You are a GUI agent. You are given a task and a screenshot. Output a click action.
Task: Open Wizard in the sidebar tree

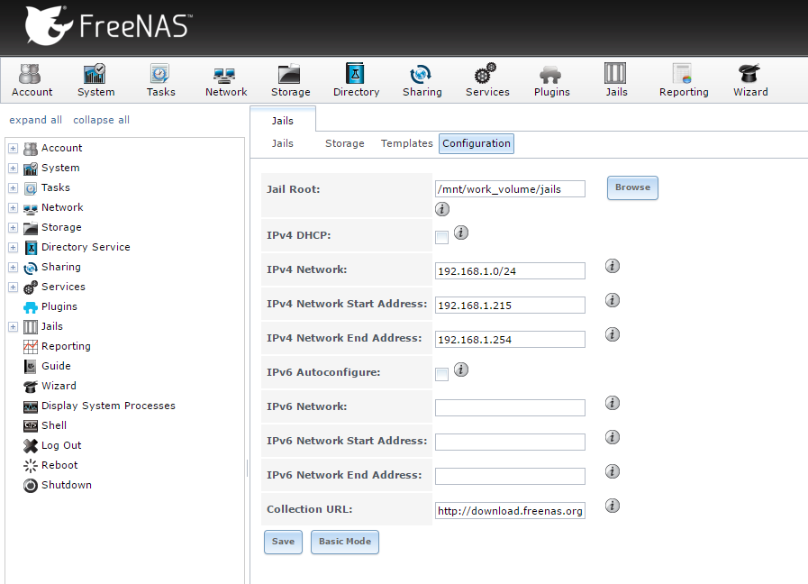point(50,386)
